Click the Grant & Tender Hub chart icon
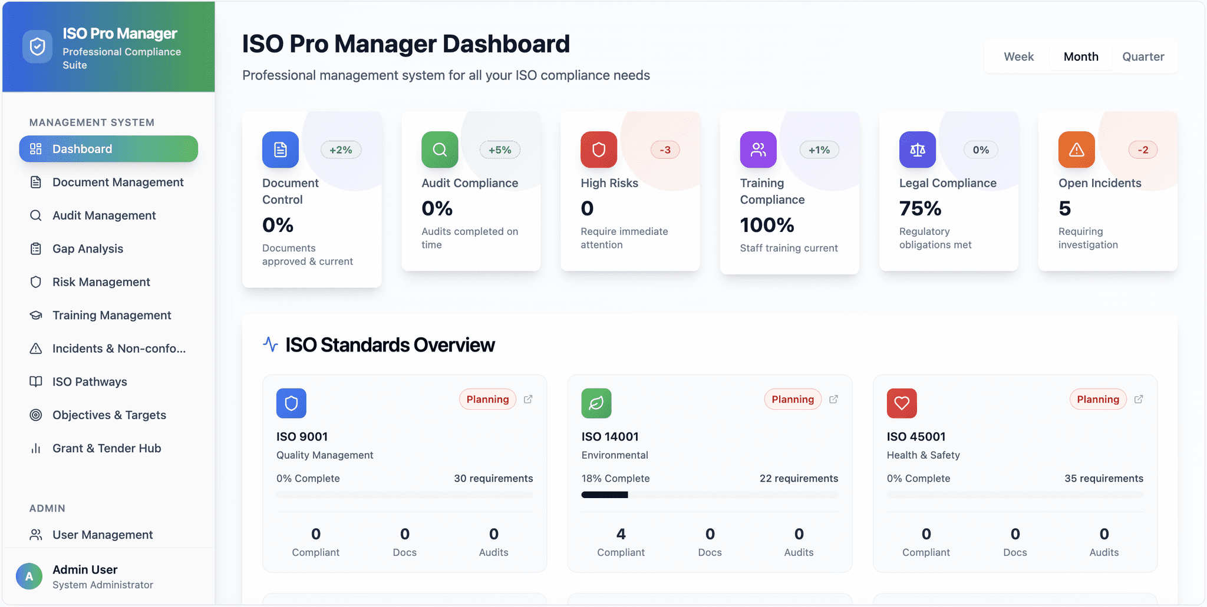 tap(37, 448)
